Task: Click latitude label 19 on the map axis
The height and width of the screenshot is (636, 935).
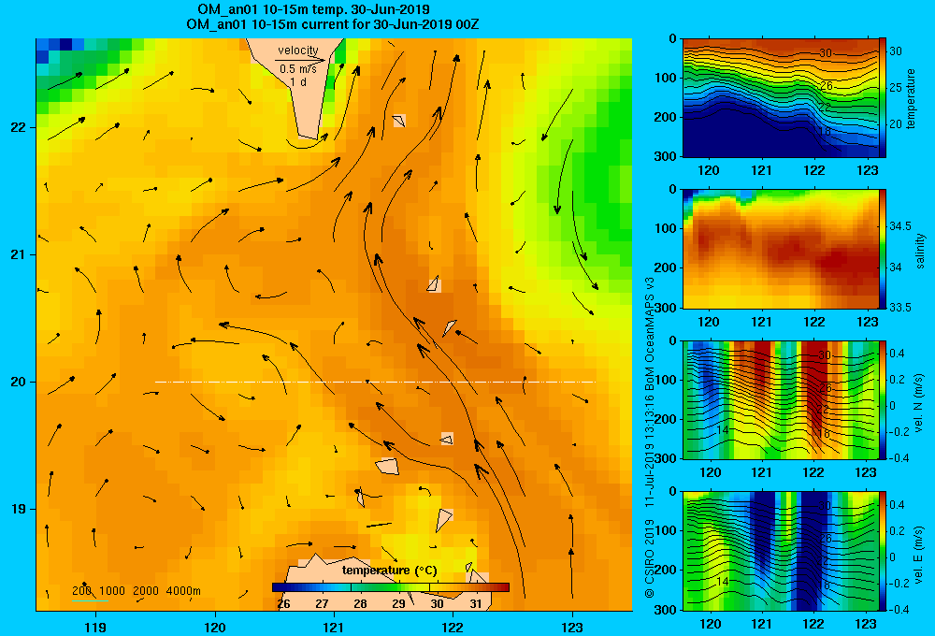Action: pyautogui.click(x=19, y=509)
